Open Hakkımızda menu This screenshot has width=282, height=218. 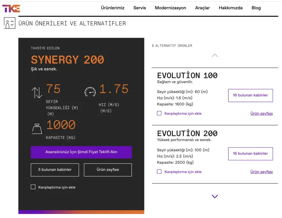click(x=230, y=8)
